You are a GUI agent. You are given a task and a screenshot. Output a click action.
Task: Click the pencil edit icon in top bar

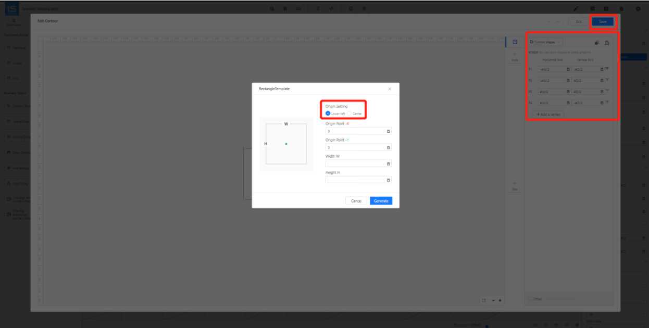[576, 9]
